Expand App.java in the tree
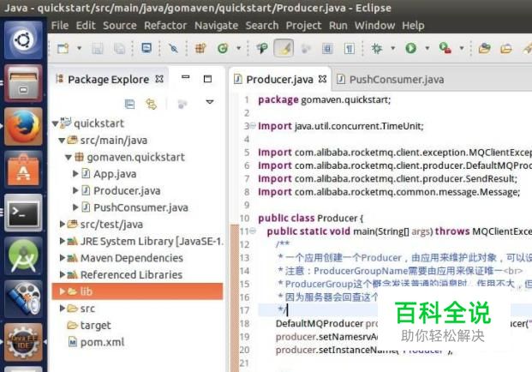This screenshot has height=372, width=532. (x=75, y=174)
